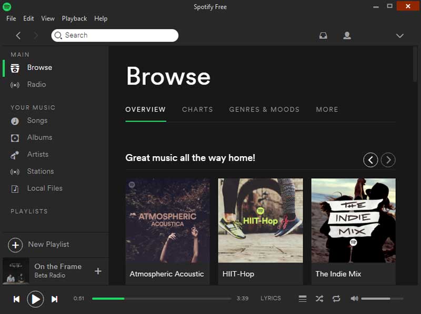
Task: Click the Albums disc icon
Action: (15, 138)
